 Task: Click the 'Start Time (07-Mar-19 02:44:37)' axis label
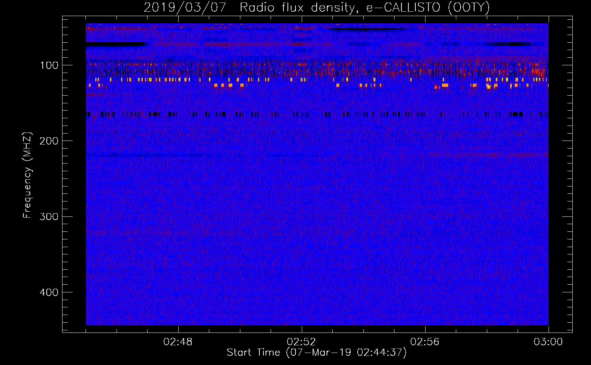[317, 353]
